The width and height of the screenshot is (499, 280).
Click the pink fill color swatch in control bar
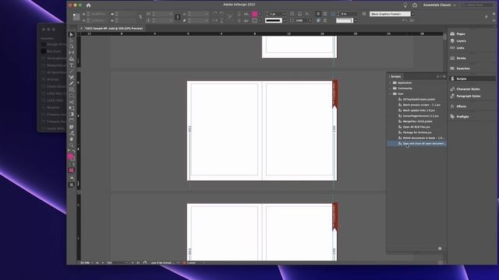255,14
